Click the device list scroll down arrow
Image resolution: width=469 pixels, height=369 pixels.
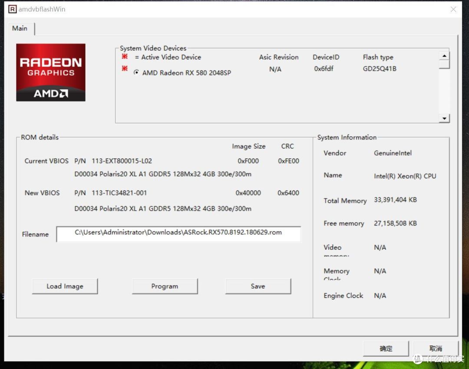pos(445,119)
